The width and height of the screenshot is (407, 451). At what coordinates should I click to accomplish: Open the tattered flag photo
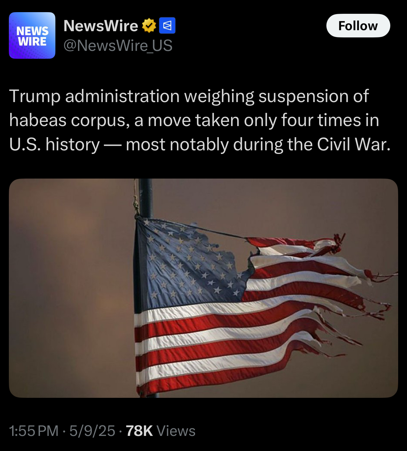[203, 288]
